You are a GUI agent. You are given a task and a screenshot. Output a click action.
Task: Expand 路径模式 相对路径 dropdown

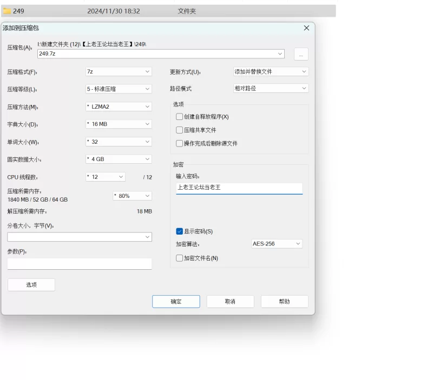(x=271, y=88)
